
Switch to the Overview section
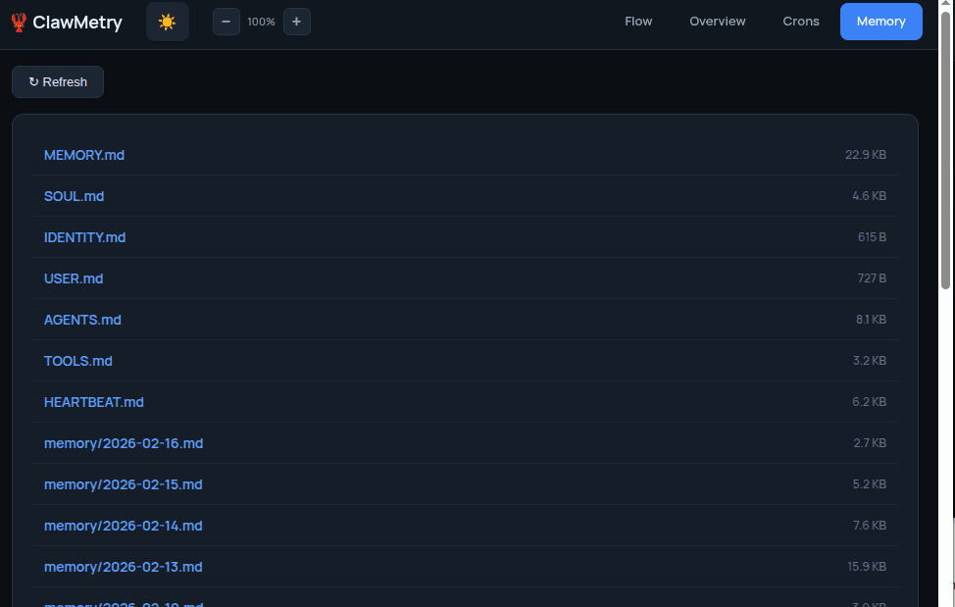coord(717,21)
